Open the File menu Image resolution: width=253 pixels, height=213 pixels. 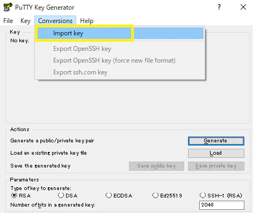pos(8,21)
